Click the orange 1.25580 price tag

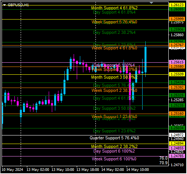point(177,67)
